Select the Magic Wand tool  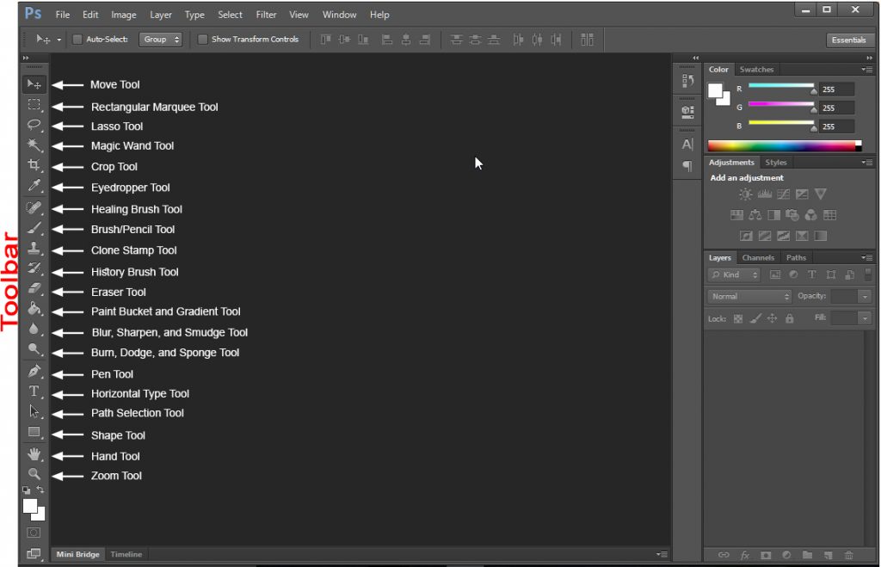[34, 146]
